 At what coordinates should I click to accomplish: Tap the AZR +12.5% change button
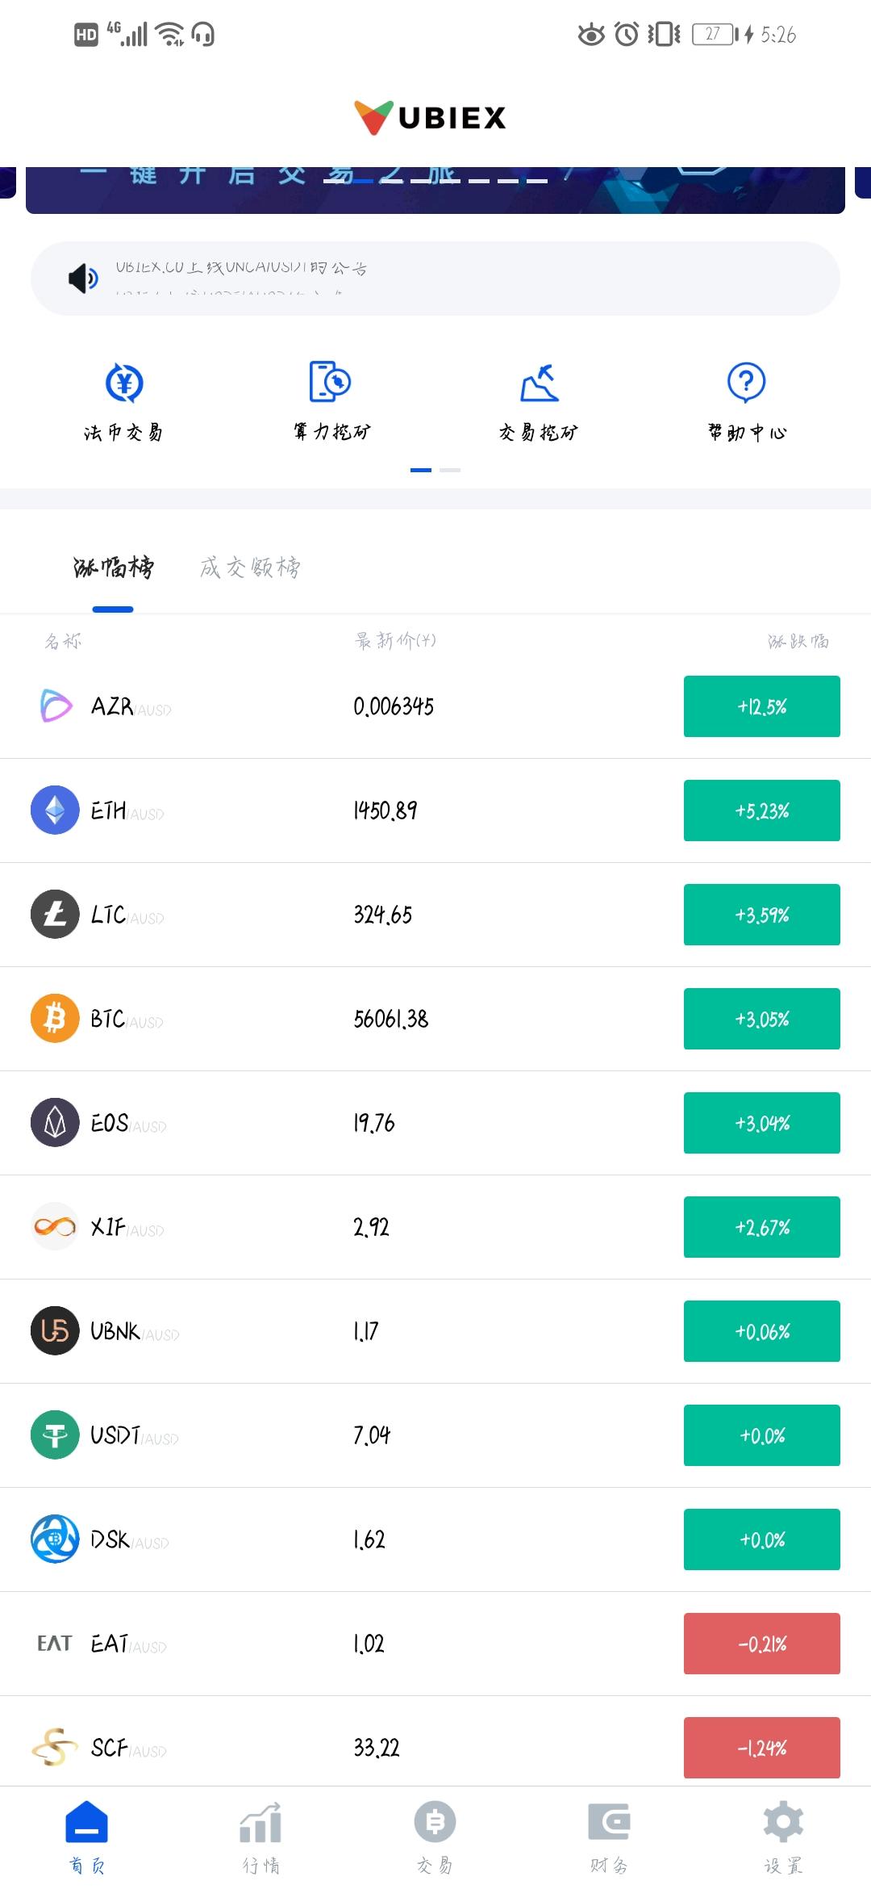tap(761, 706)
